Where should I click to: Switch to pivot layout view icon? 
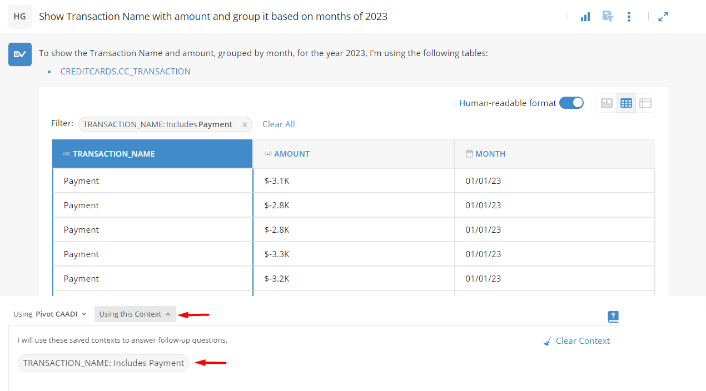point(645,103)
